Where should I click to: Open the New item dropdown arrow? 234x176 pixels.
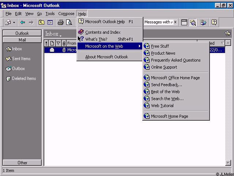(14, 23)
